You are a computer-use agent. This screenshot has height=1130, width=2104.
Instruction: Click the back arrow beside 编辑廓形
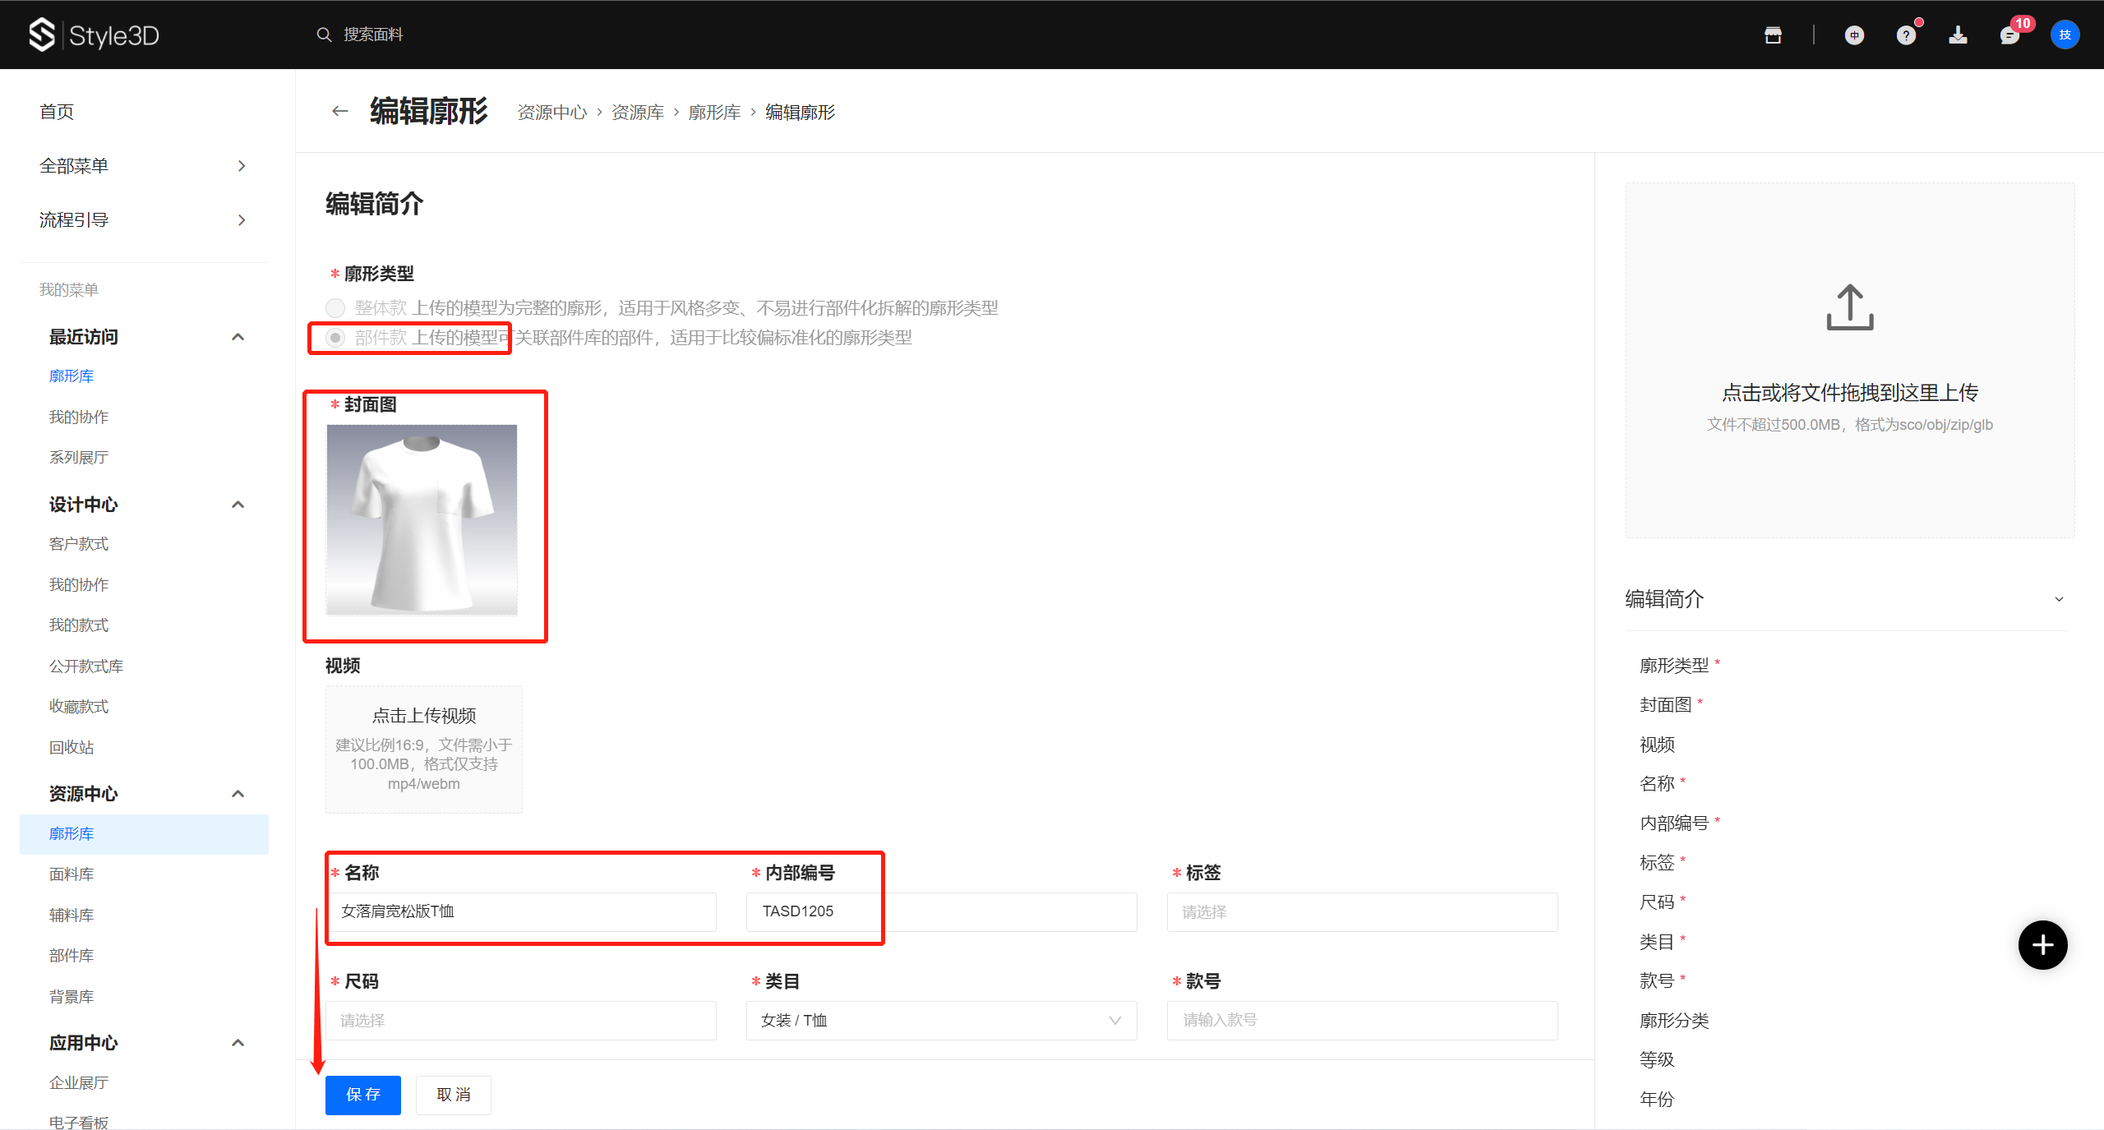339,112
